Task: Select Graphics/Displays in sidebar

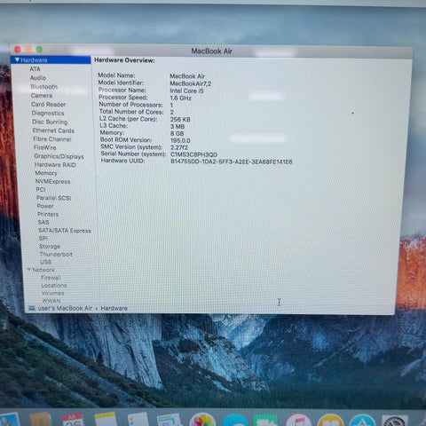Action: [59, 156]
